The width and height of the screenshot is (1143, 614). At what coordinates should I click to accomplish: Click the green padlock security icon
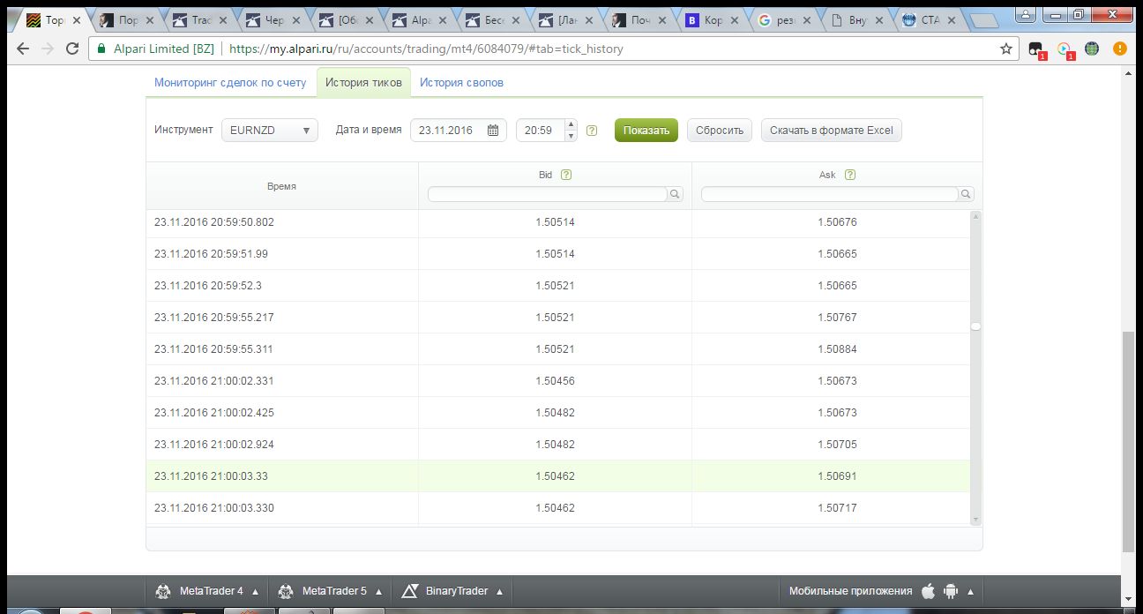pos(103,49)
